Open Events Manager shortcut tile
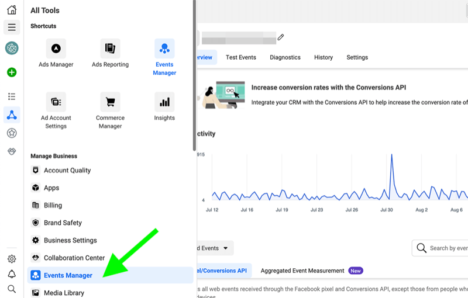 click(x=164, y=57)
